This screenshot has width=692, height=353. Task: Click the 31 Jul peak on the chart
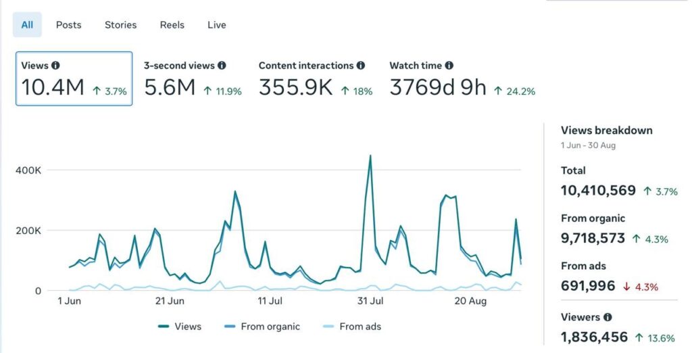pos(370,156)
